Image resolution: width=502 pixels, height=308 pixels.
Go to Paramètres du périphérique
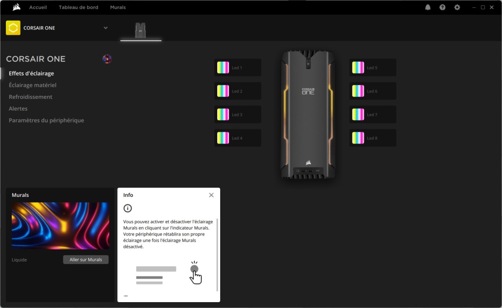click(46, 120)
